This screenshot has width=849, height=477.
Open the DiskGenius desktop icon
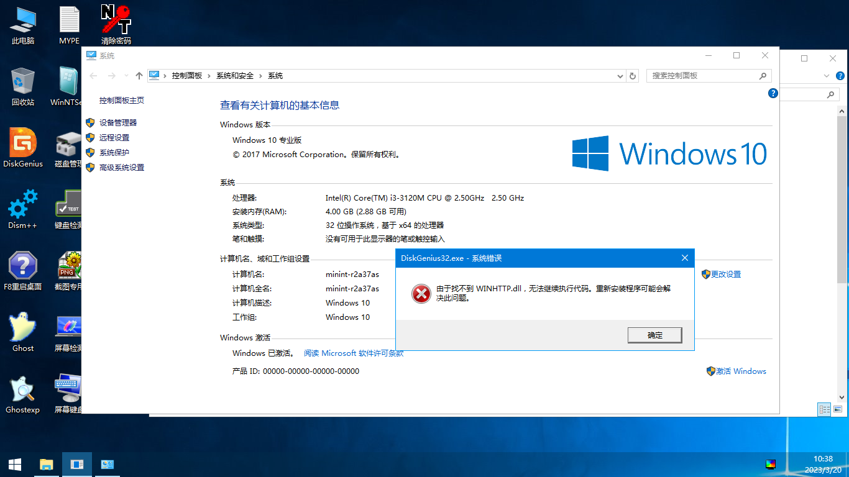(23, 148)
